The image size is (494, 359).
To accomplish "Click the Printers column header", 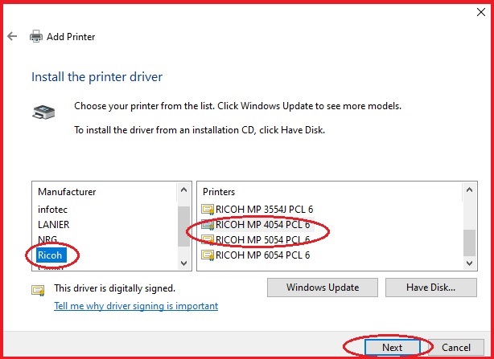I will click(219, 192).
